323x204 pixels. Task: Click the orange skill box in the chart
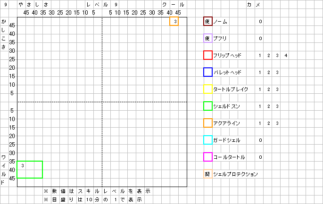click(x=174, y=21)
